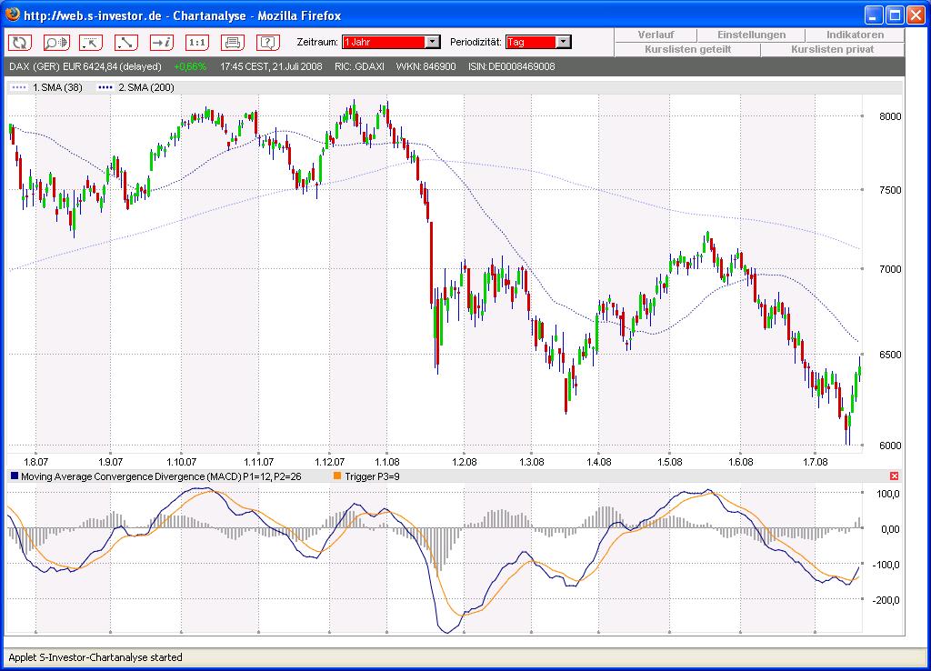Minimize the Firefox window
Screen dimensions: 931x671
(874, 15)
